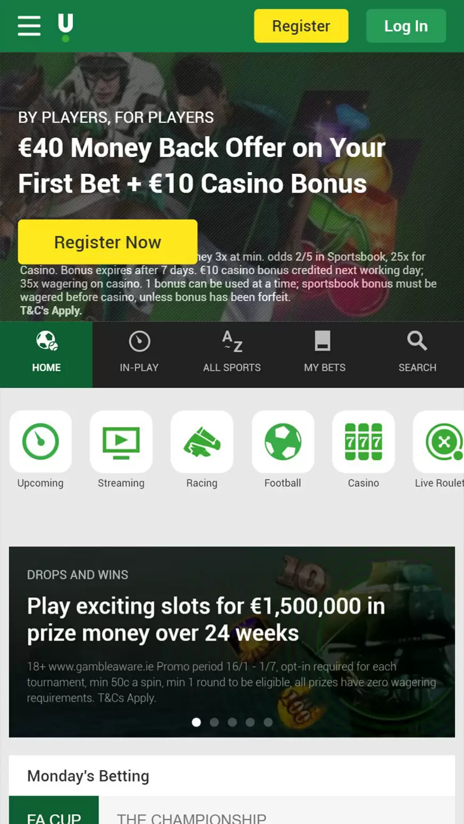Viewport: 464px width, 824px height.
Task: Open the Drops and Wins promo banner
Action: [x=232, y=642]
